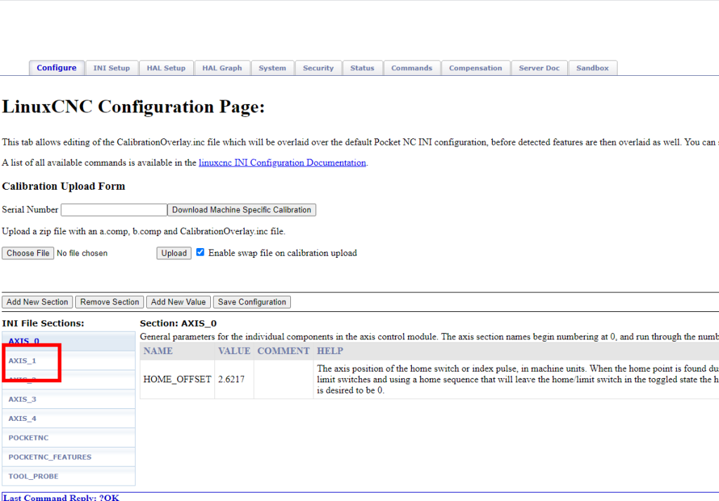Select the Security tab
Image resolution: width=719 pixels, height=501 pixels.
click(318, 68)
